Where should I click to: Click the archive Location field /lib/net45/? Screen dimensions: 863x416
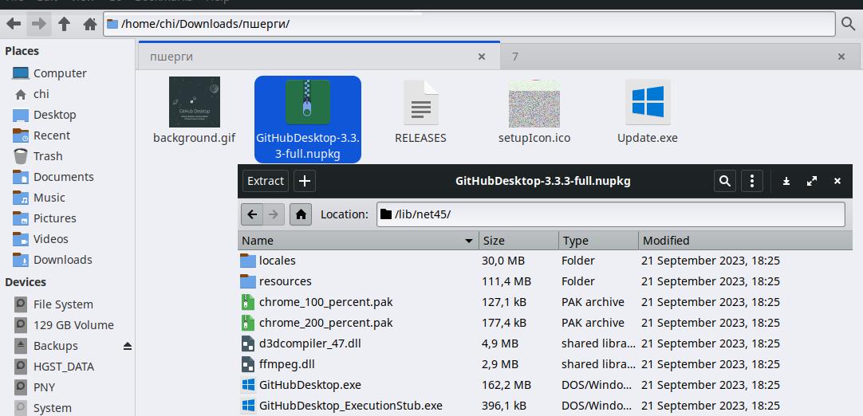[611, 214]
